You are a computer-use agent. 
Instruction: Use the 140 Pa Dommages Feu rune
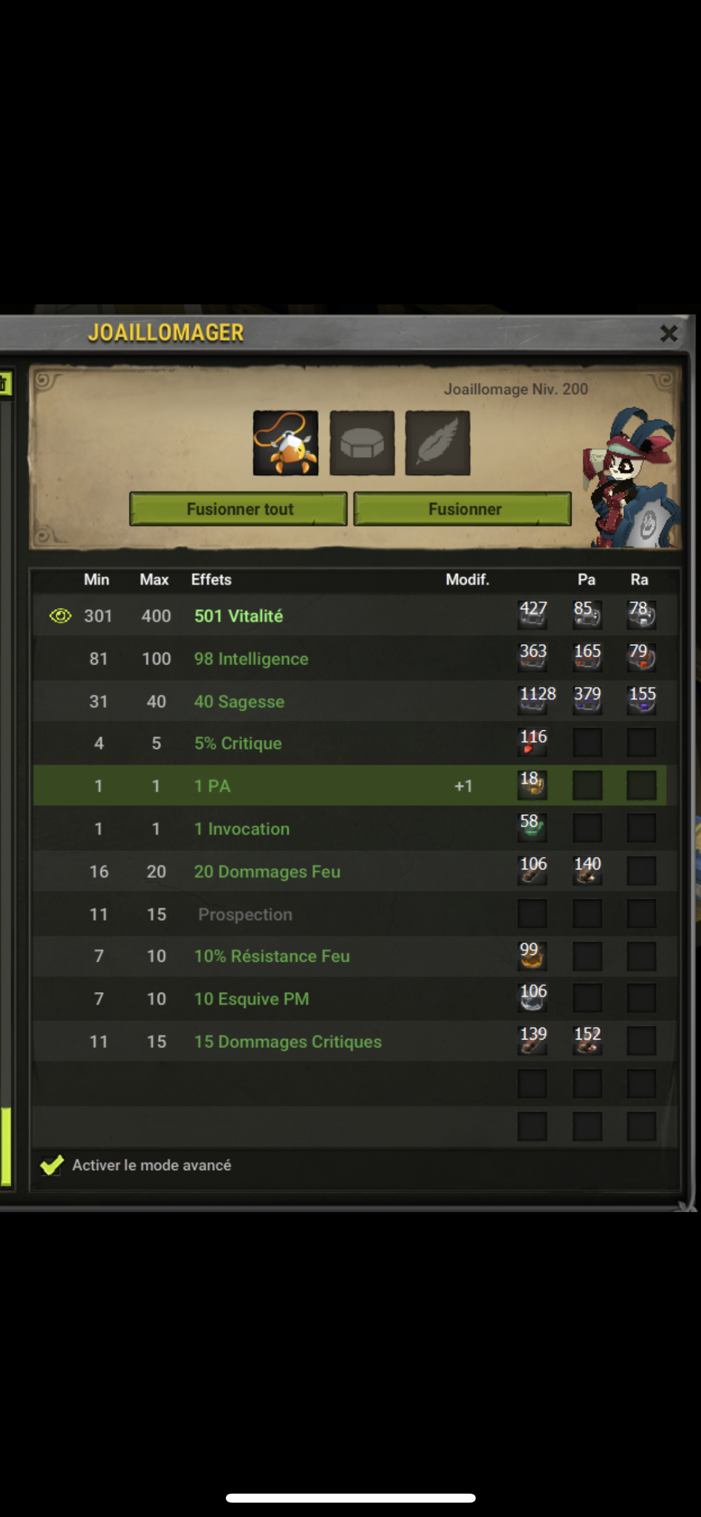pyautogui.click(x=587, y=870)
